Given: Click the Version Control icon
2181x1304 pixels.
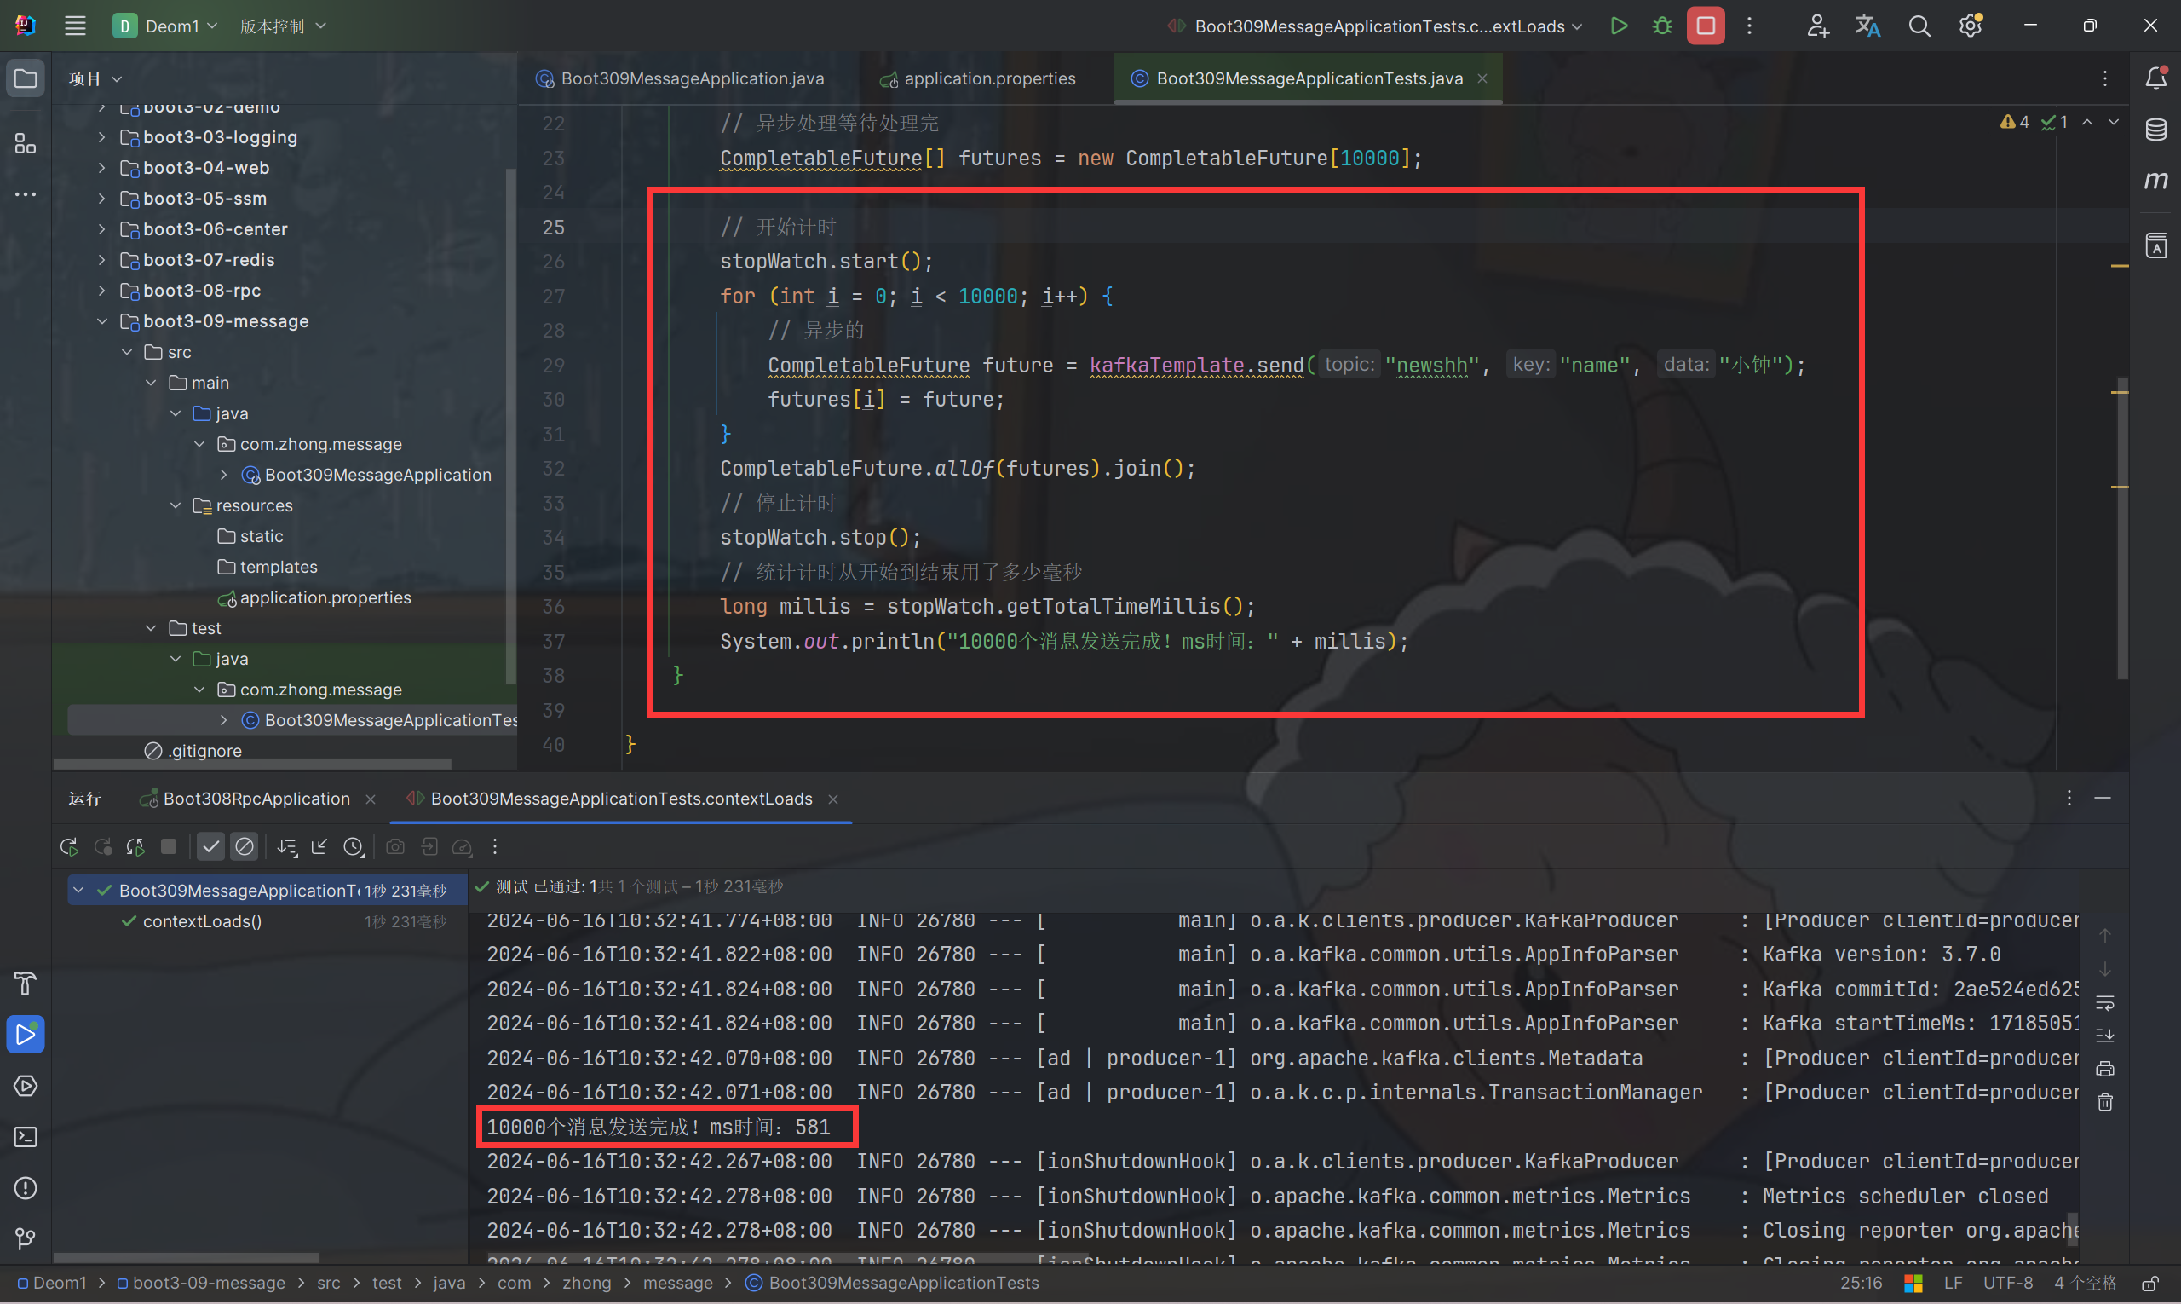Looking at the screenshot, I should pyautogui.click(x=285, y=25).
